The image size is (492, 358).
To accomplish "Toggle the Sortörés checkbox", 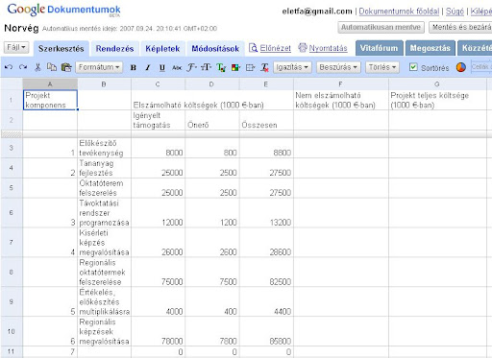I will tap(413, 67).
